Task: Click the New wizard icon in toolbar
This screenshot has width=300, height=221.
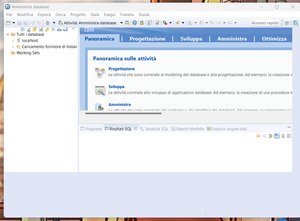Action: [8, 23]
